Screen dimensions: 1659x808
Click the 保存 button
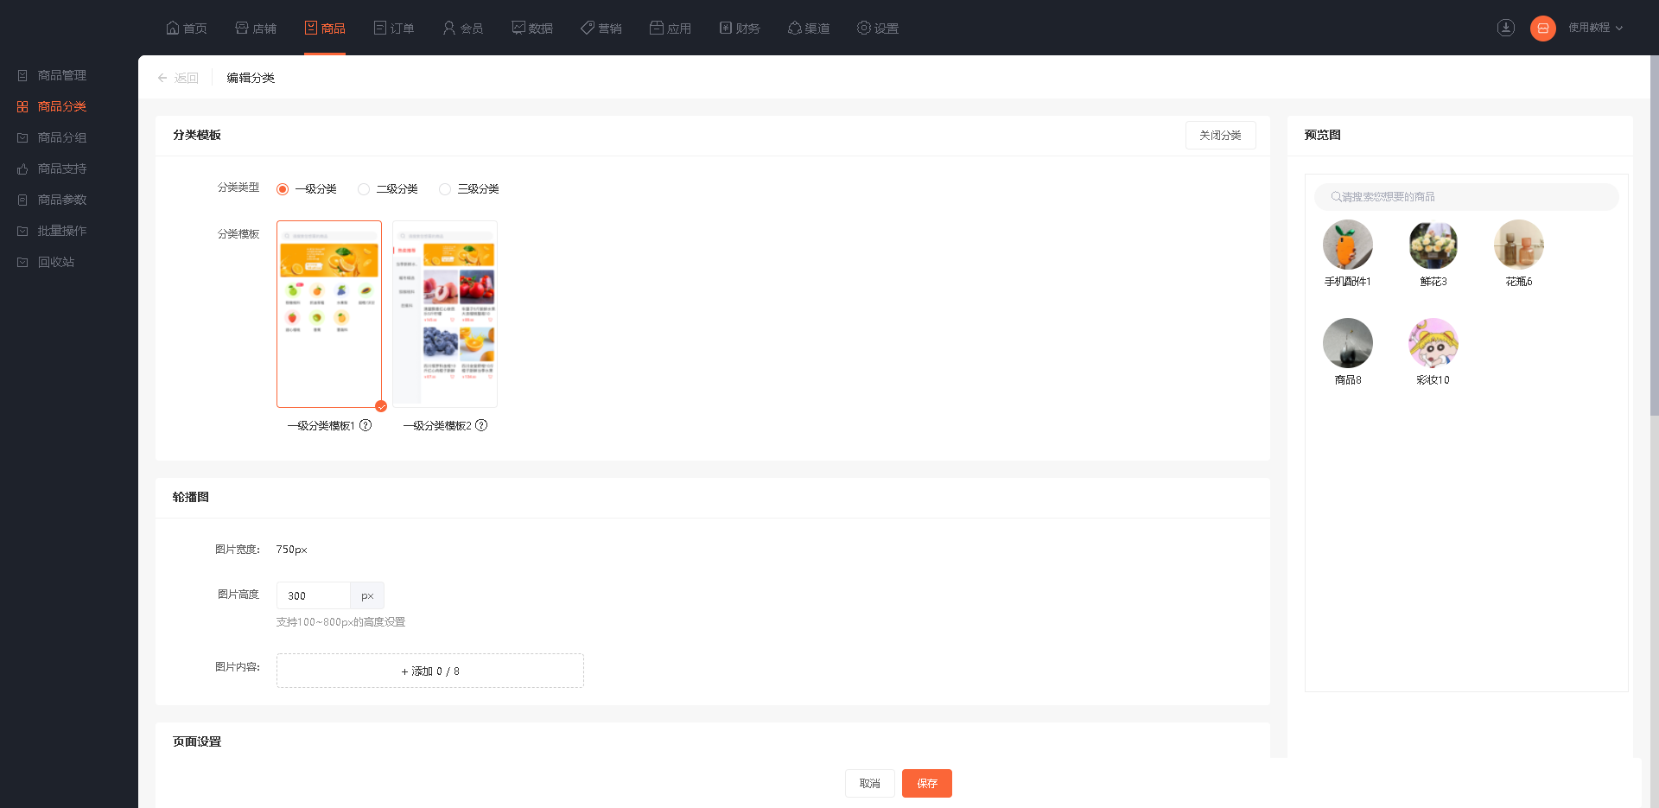click(927, 783)
